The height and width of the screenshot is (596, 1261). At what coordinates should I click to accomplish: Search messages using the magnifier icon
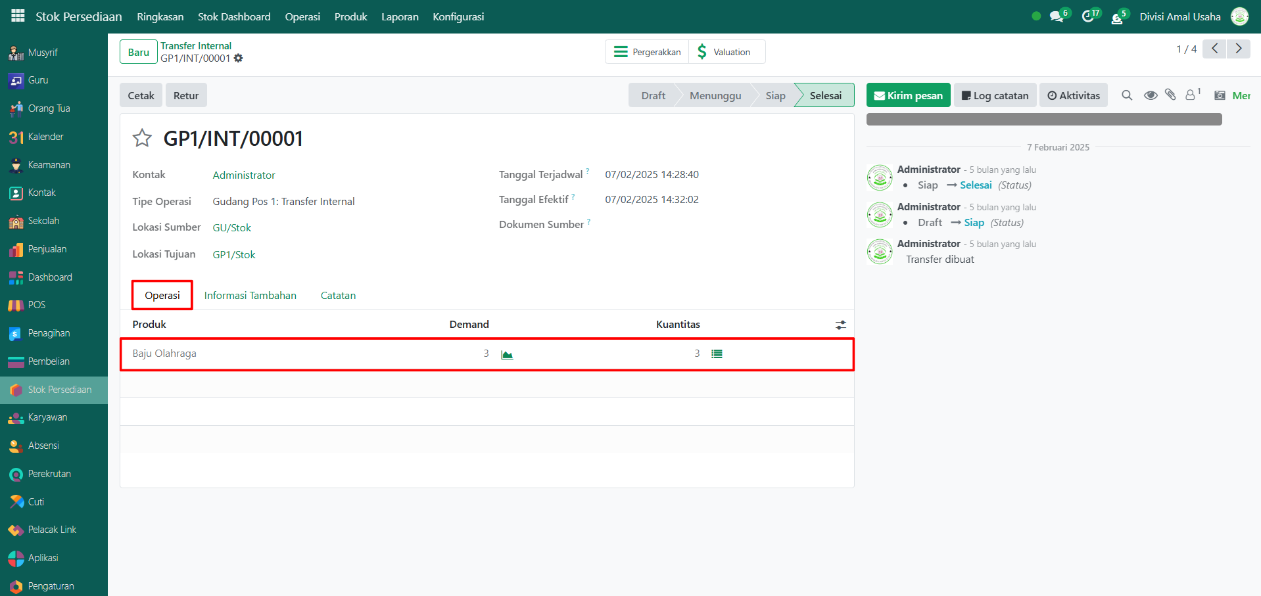(x=1127, y=95)
